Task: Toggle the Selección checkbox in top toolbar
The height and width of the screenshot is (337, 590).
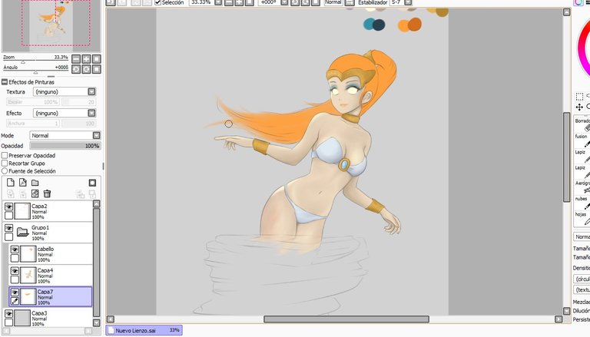Action: point(158,2)
